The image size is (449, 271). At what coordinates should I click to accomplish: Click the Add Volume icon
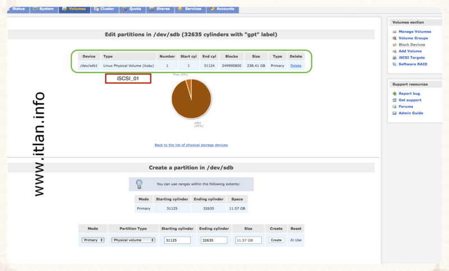coord(395,51)
